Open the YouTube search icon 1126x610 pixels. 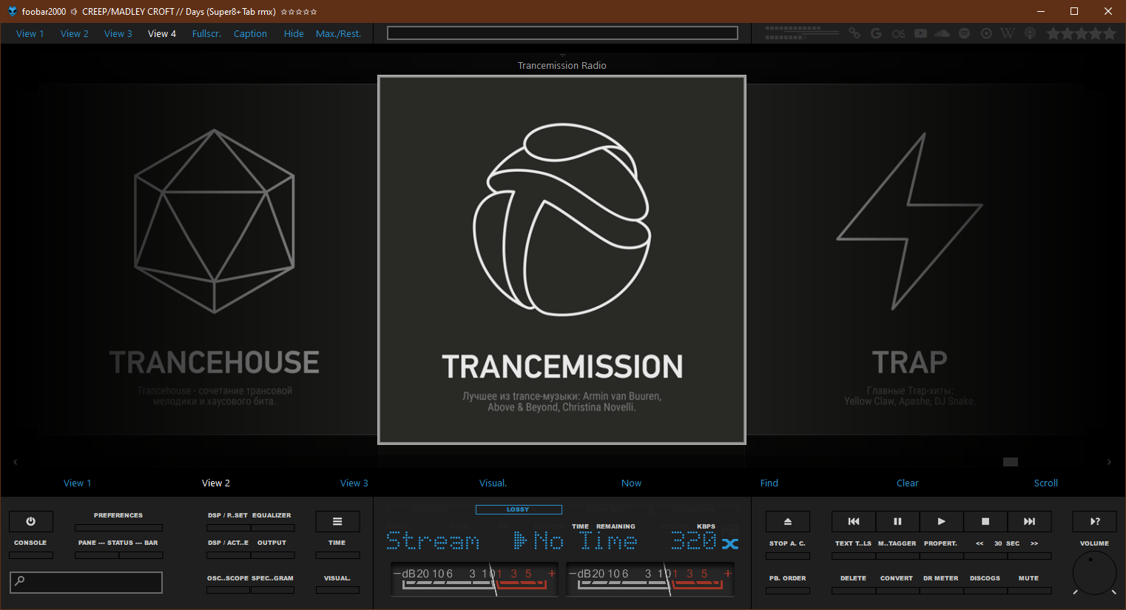(920, 33)
